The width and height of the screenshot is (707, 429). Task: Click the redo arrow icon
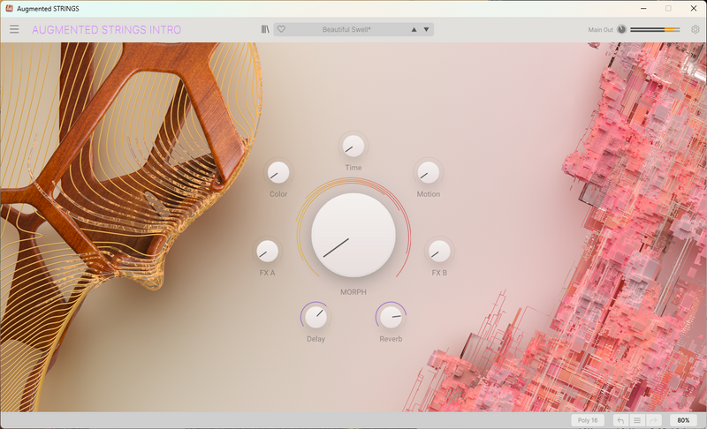653,420
